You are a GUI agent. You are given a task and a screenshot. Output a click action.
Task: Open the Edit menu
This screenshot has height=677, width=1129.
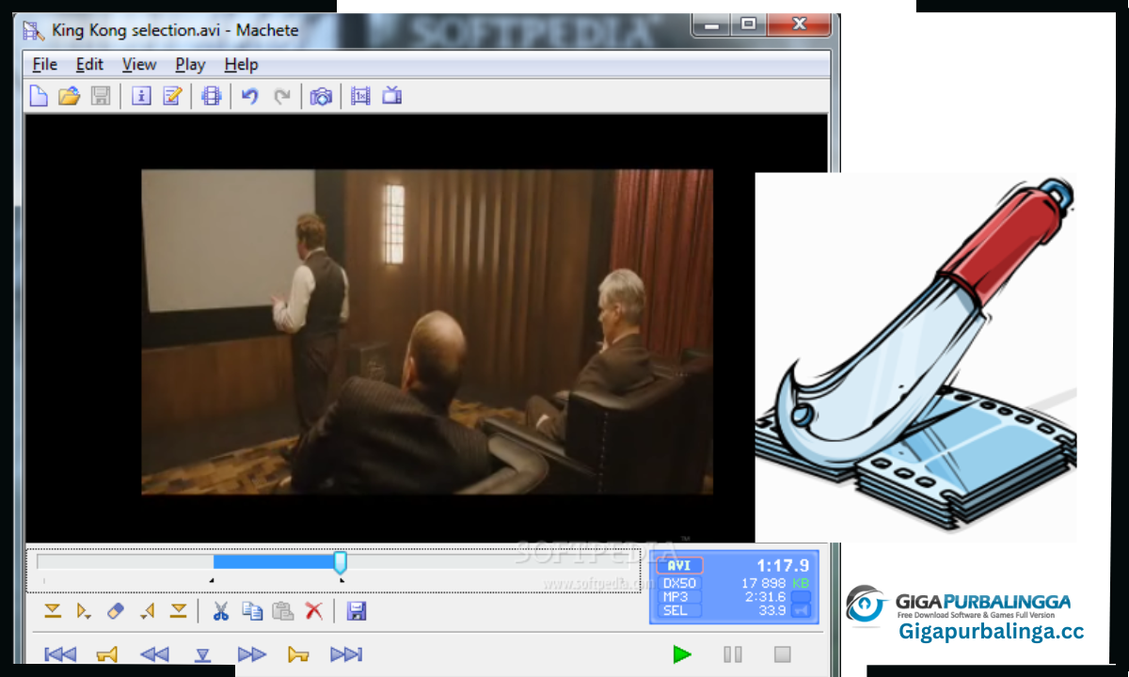point(89,65)
